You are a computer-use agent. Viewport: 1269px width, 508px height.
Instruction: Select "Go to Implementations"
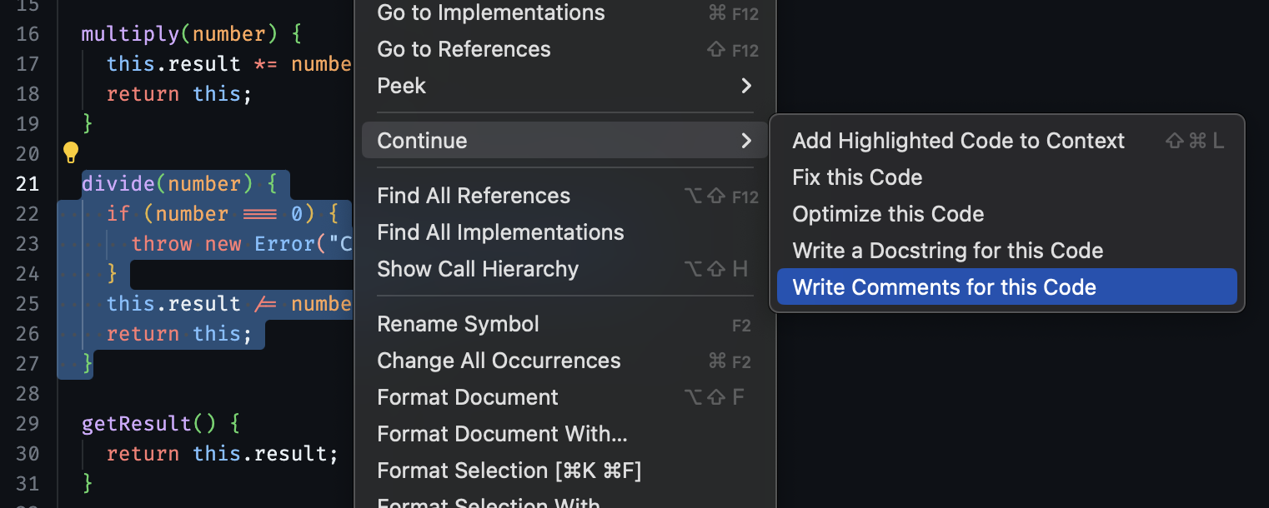click(x=490, y=12)
